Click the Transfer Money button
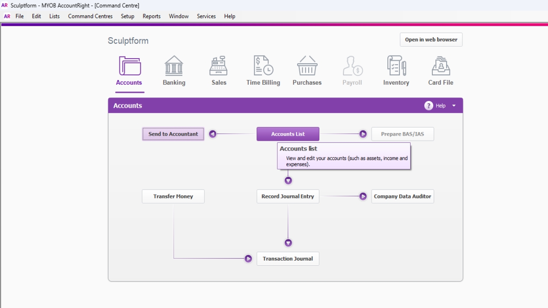The height and width of the screenshot is (308, 548). tap(173, 196)
